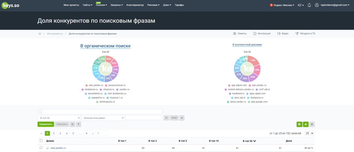The height and width of the screenshot is (152, 354).
Task: Check the eda.yandex.ru row checkbox
Action: pyautogui.click(x=41, y=148)
